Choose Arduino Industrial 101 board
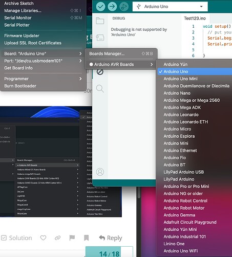Image resolution: width=232 pixels, height=257 pixels. (x=195, y=236)
